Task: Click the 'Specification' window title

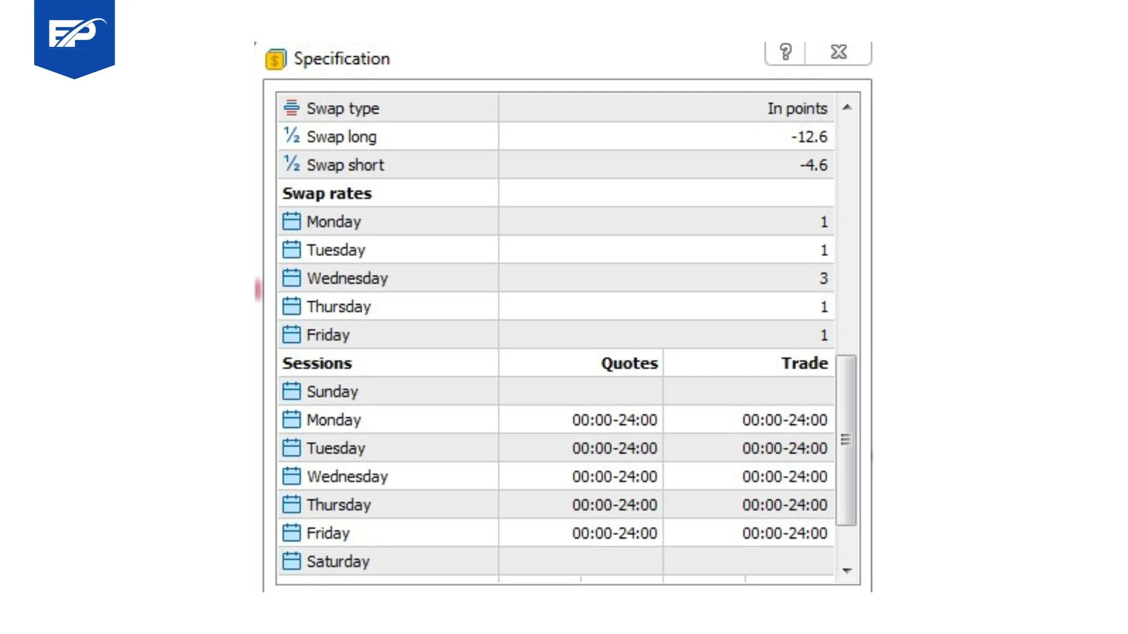Action: [x=341, y=59]
